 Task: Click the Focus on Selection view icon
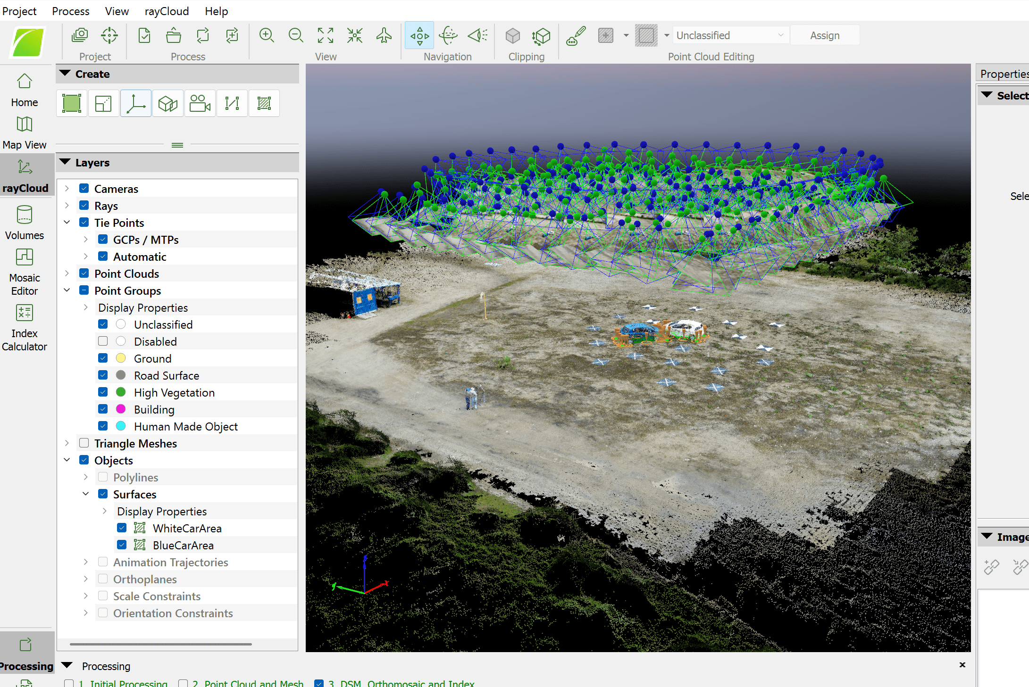[355, 35]
